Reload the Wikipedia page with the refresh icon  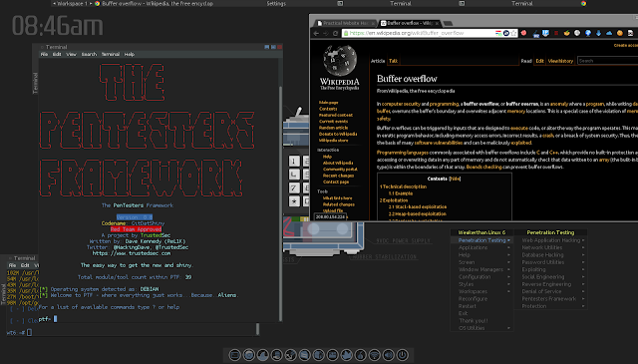pyautogui.click(x=335, y=33)
